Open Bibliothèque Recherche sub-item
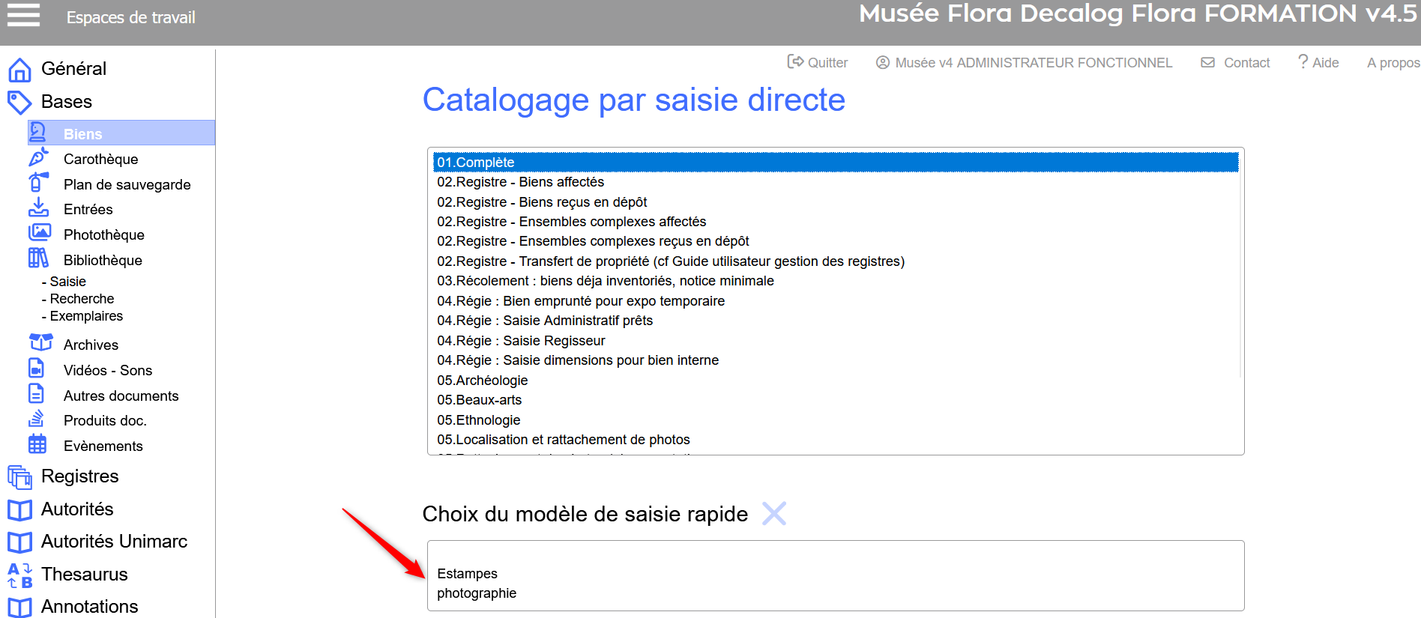Image resolution: width=1421 pixels, height=618 pixels. click(82, 299)
